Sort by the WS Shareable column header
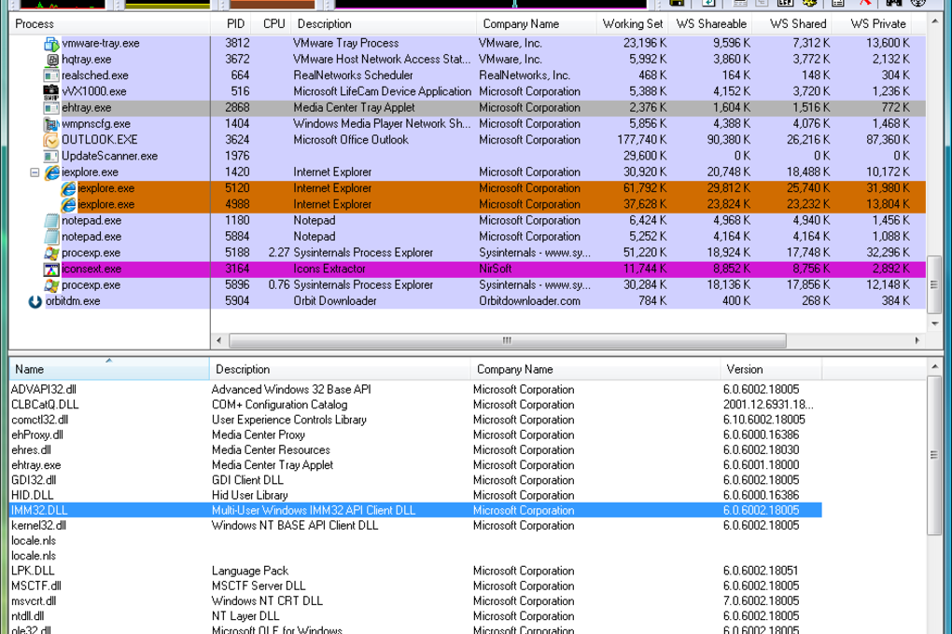Screen dimensions: 952x634 coord(710,23)
